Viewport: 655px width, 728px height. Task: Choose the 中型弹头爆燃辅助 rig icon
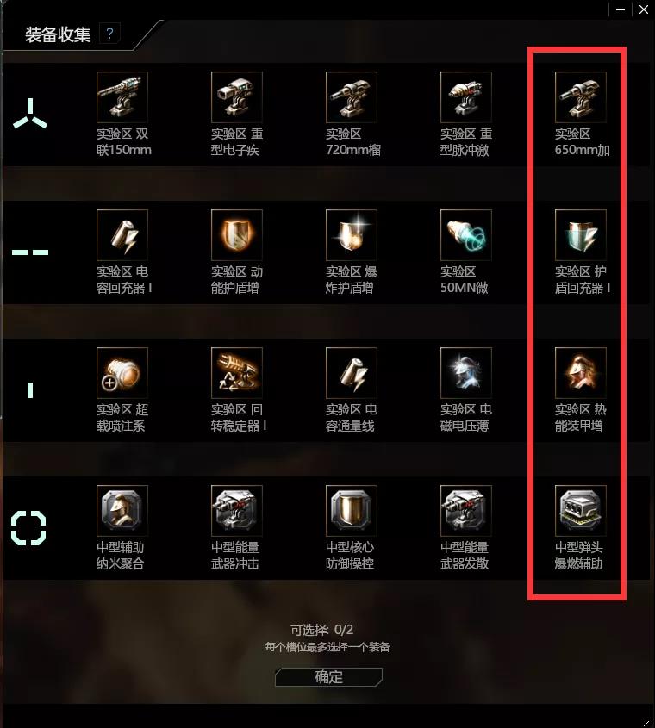point(581,511)
